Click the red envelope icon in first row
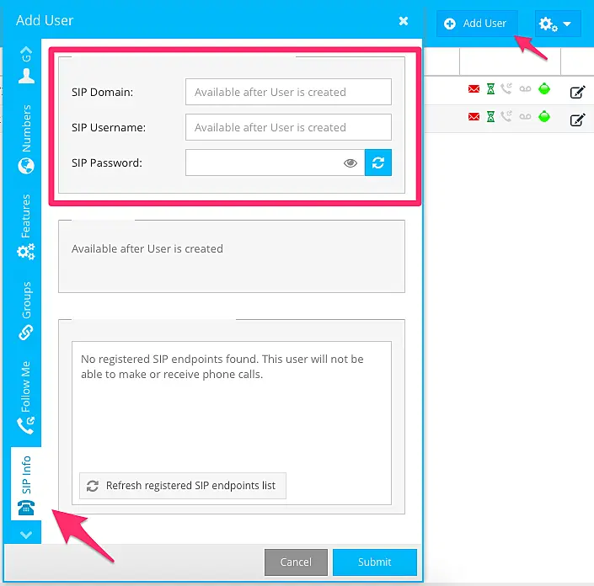The width and height of the screenshot is (594, 586). tap(474, 89)
